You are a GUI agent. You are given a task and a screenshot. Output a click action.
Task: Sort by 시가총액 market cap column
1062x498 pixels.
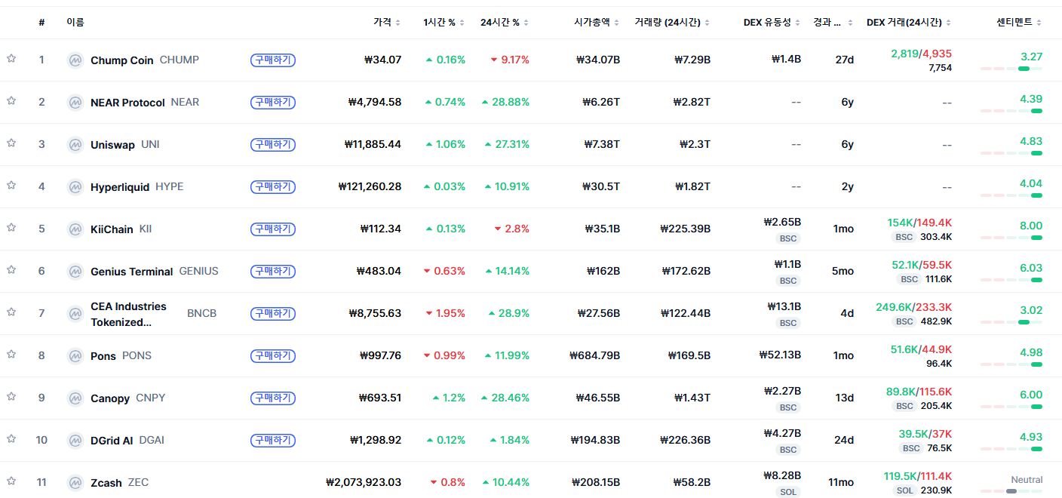[597, 23]
